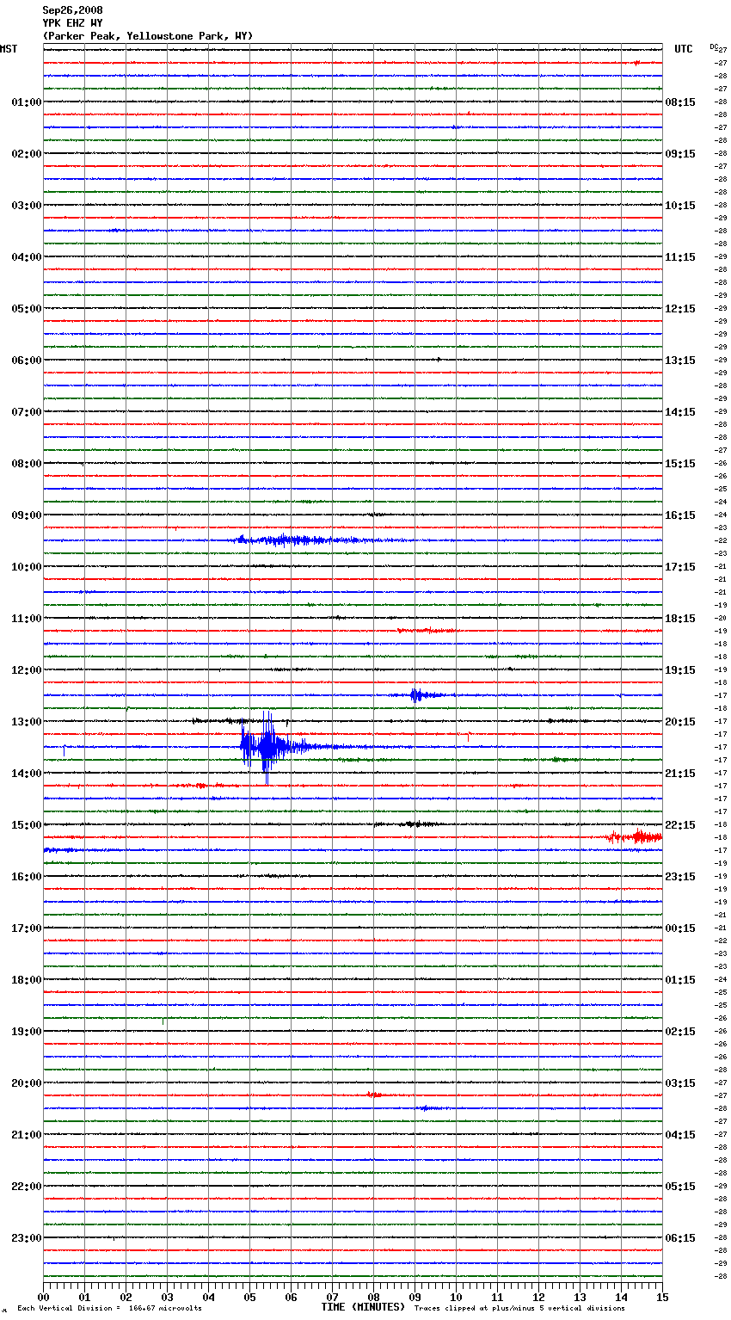
Task: Click the TIME (MINUTES) axis title
Action: tap(363, 1307)
